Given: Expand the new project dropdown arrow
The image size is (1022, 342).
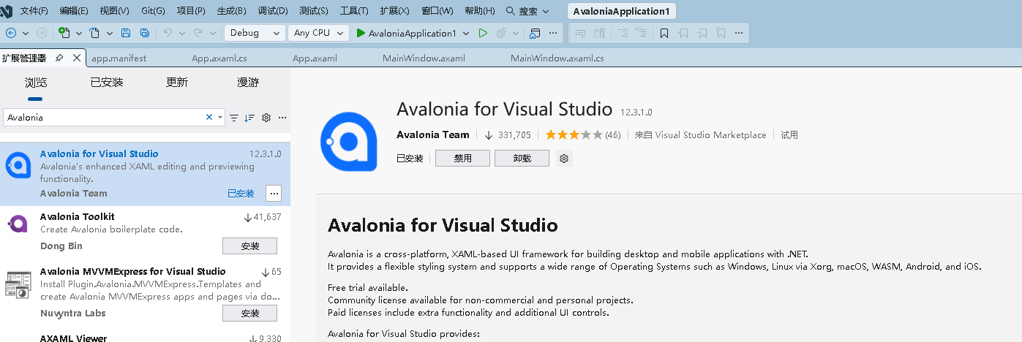Looking at the screenshot, I should [x=78, y=33].
